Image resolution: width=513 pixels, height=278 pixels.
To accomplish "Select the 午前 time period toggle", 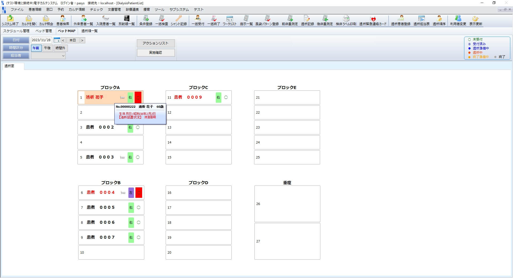I will tap(36, 48).
